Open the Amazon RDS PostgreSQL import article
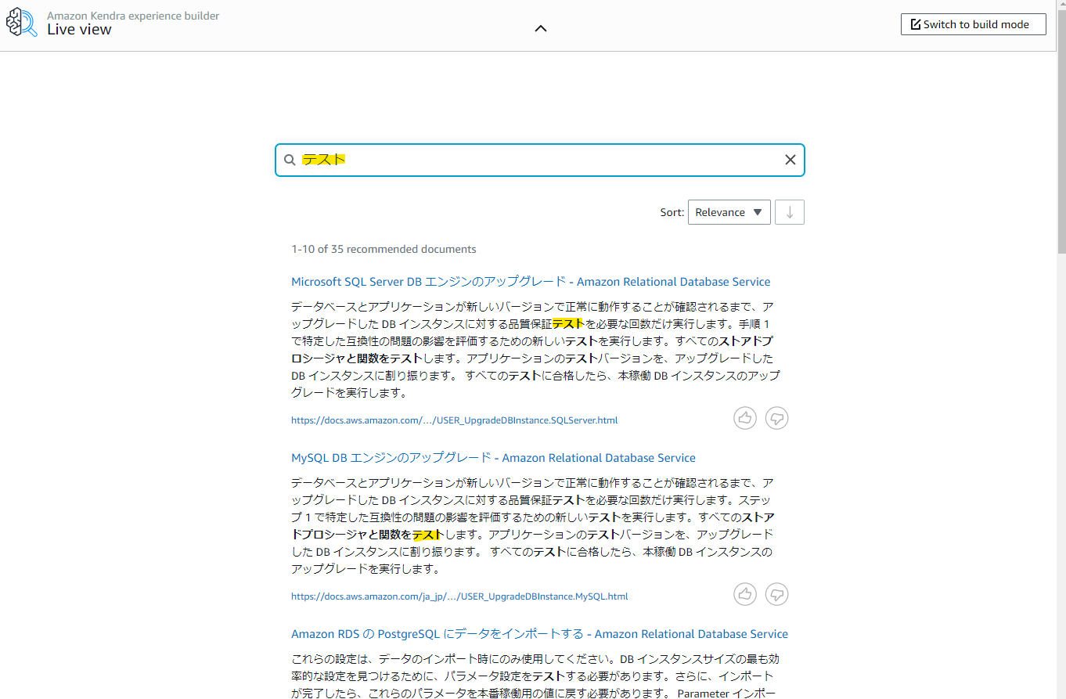The image size is (1066, 699). point(539,633)
